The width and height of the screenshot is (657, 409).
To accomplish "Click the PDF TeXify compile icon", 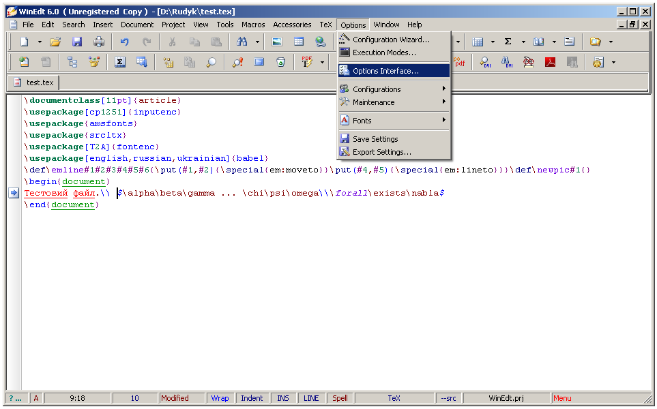I will [307, 62].
